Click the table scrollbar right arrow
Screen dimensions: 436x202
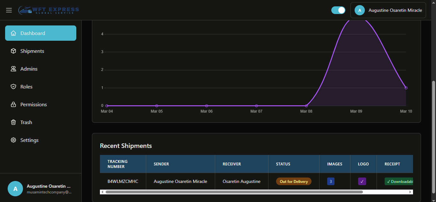[410, 192]
